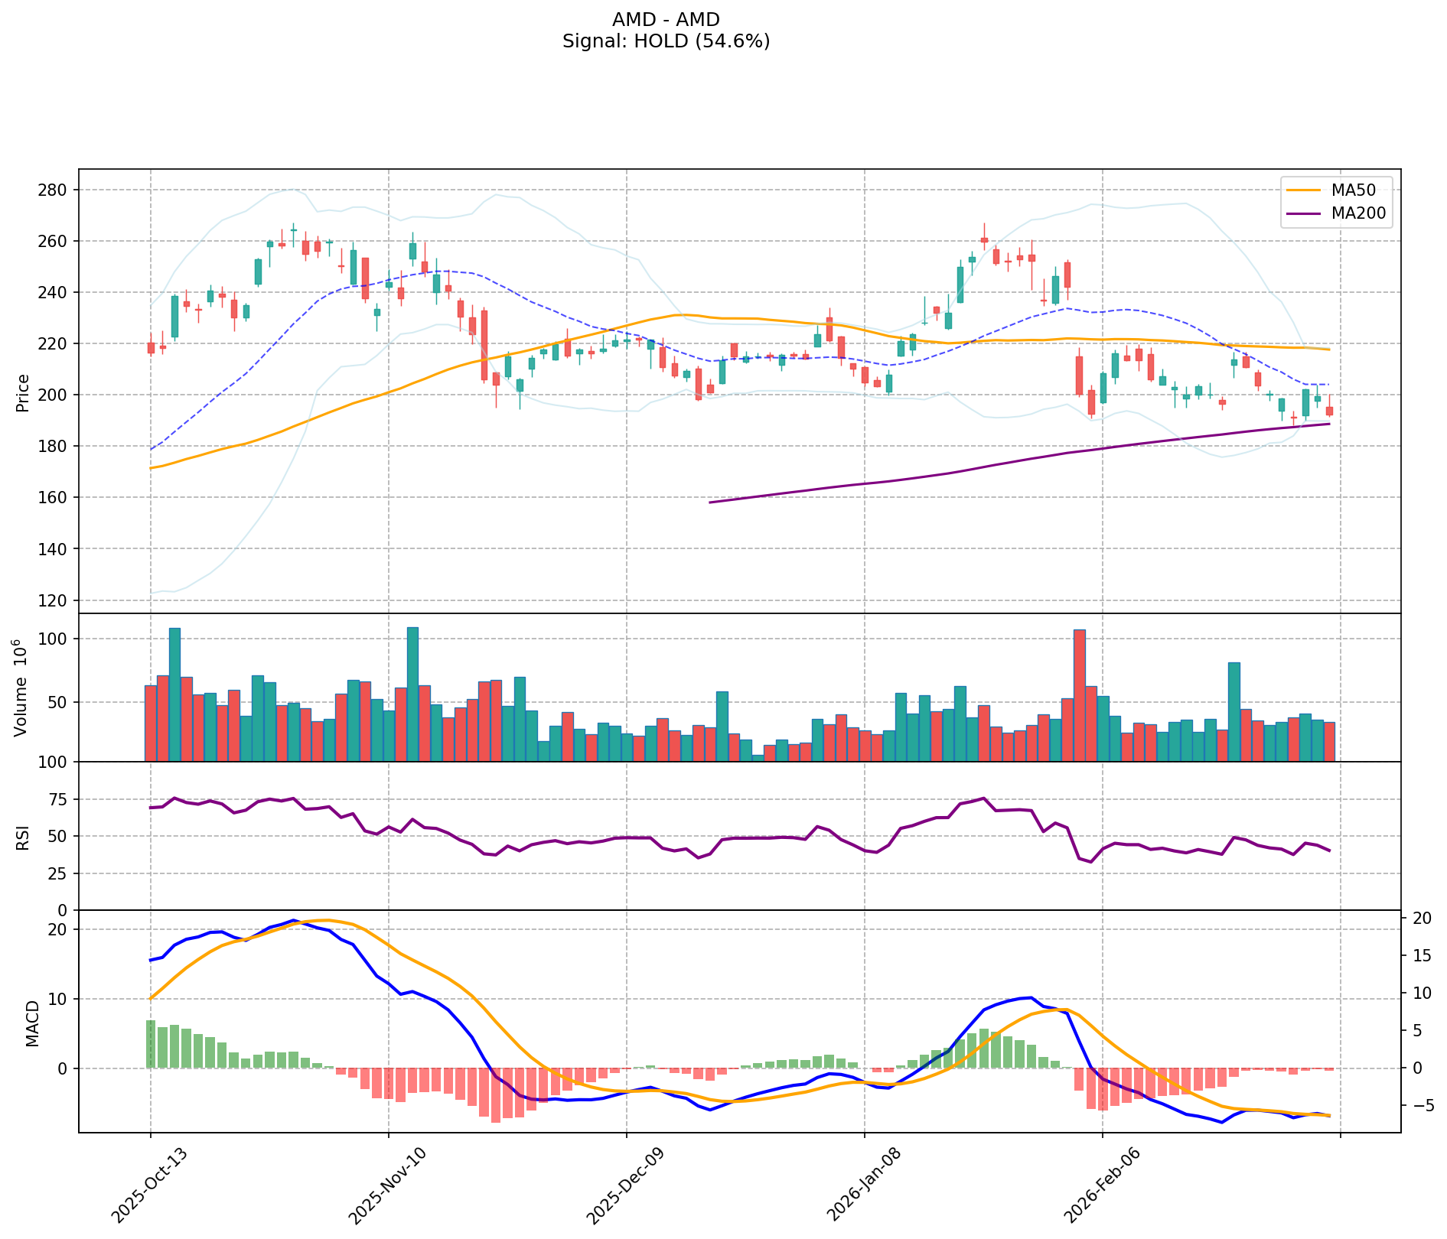Click the tallest red volume bar in early February
This screenshot has height=1239, width=1447.
point(1079,694)
